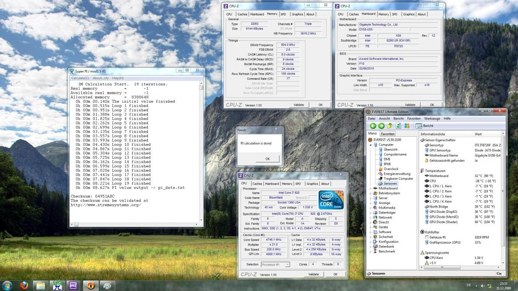The height and width of the screenshot is (291, 518).
Task: Open Bericht report from EVEREST toolbar
Action: [425, 126]
